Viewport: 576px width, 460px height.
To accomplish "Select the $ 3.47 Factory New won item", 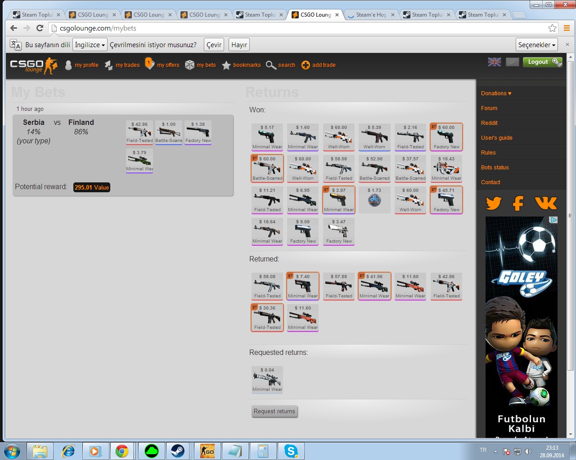I will [x=339, y=231].
